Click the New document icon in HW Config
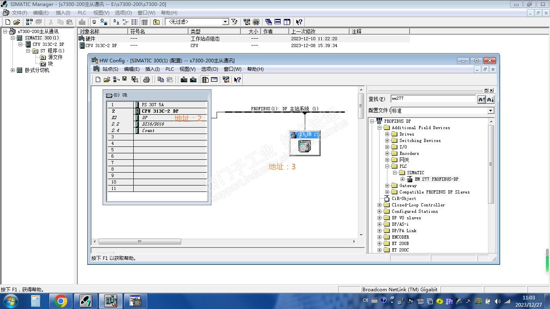The height and width of the screenshot is (309, 550). [98, 80]
